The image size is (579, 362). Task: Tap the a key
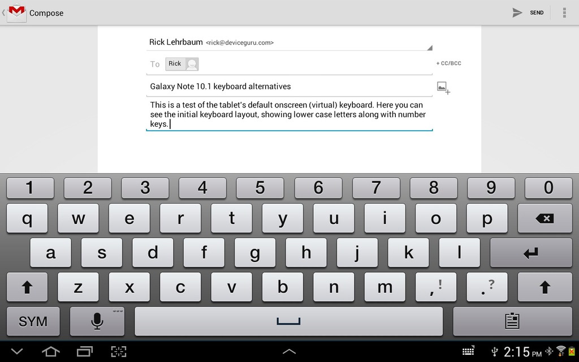click(x=50, y=253)
